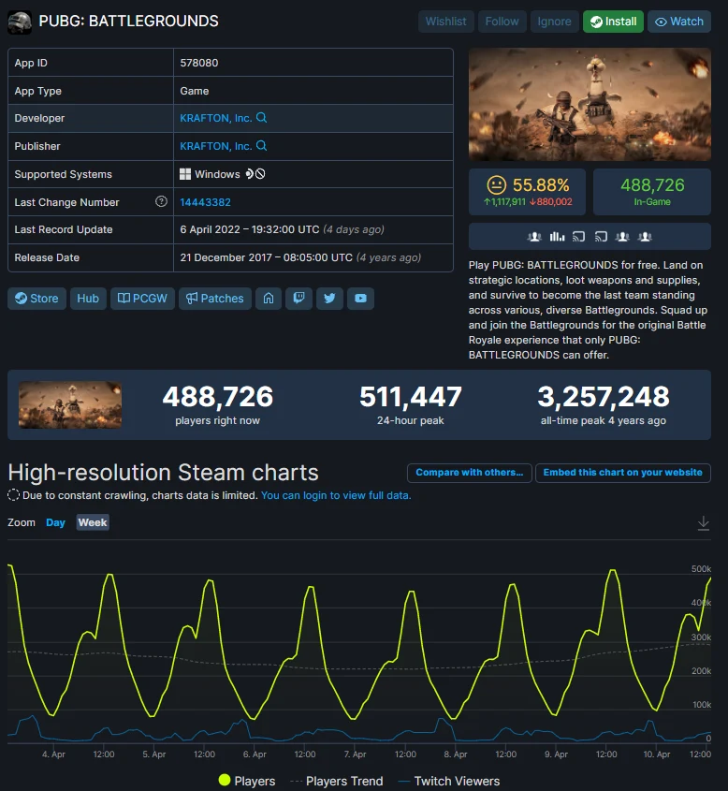Viewport: 728px width, 791px height.
Task: Click the bar chart icon under the rating
Action: click(x=557, y=237)
